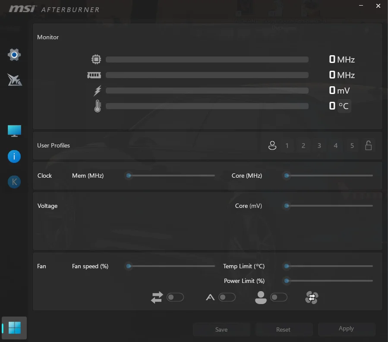Enable the auto fan 'A' toggle
This screenshot has width=388, height=342.
click(227, 297)
